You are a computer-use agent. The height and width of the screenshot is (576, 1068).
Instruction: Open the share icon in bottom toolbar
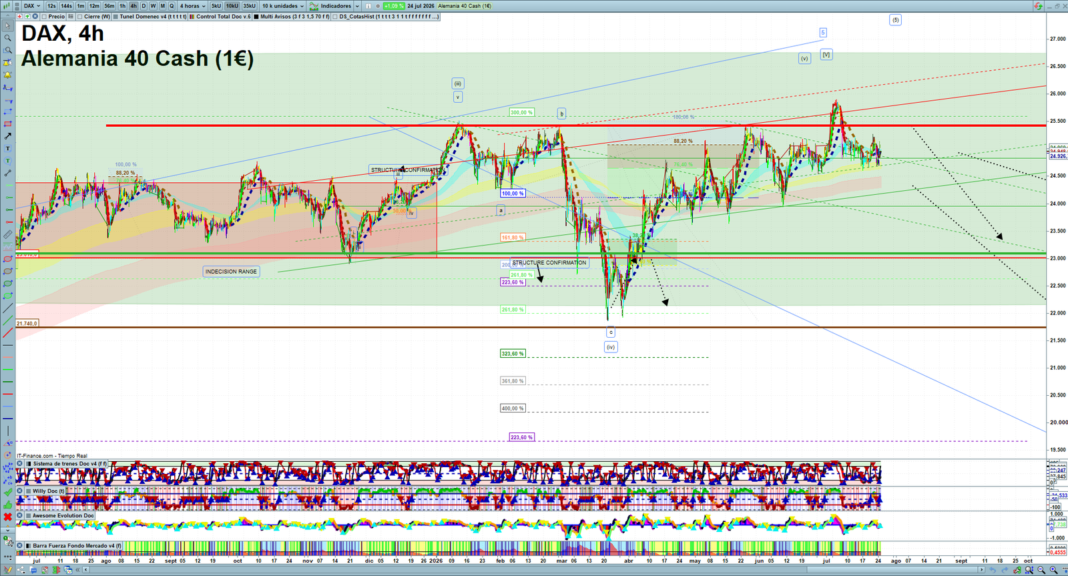coord(21,569)
